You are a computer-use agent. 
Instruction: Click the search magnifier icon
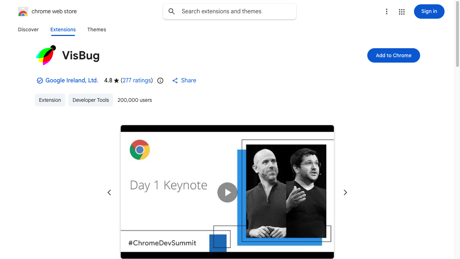172,12
